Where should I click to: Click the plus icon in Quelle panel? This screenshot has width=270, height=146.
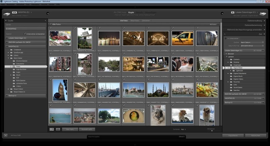[45, 21]
